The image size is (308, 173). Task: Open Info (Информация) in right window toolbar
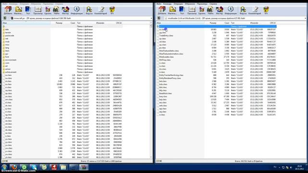click(231, 10)
